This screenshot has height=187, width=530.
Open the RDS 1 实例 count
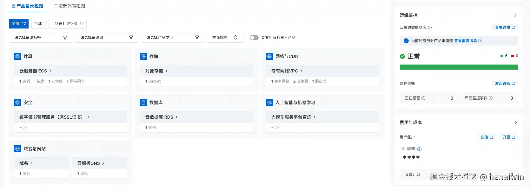(151, 128)
